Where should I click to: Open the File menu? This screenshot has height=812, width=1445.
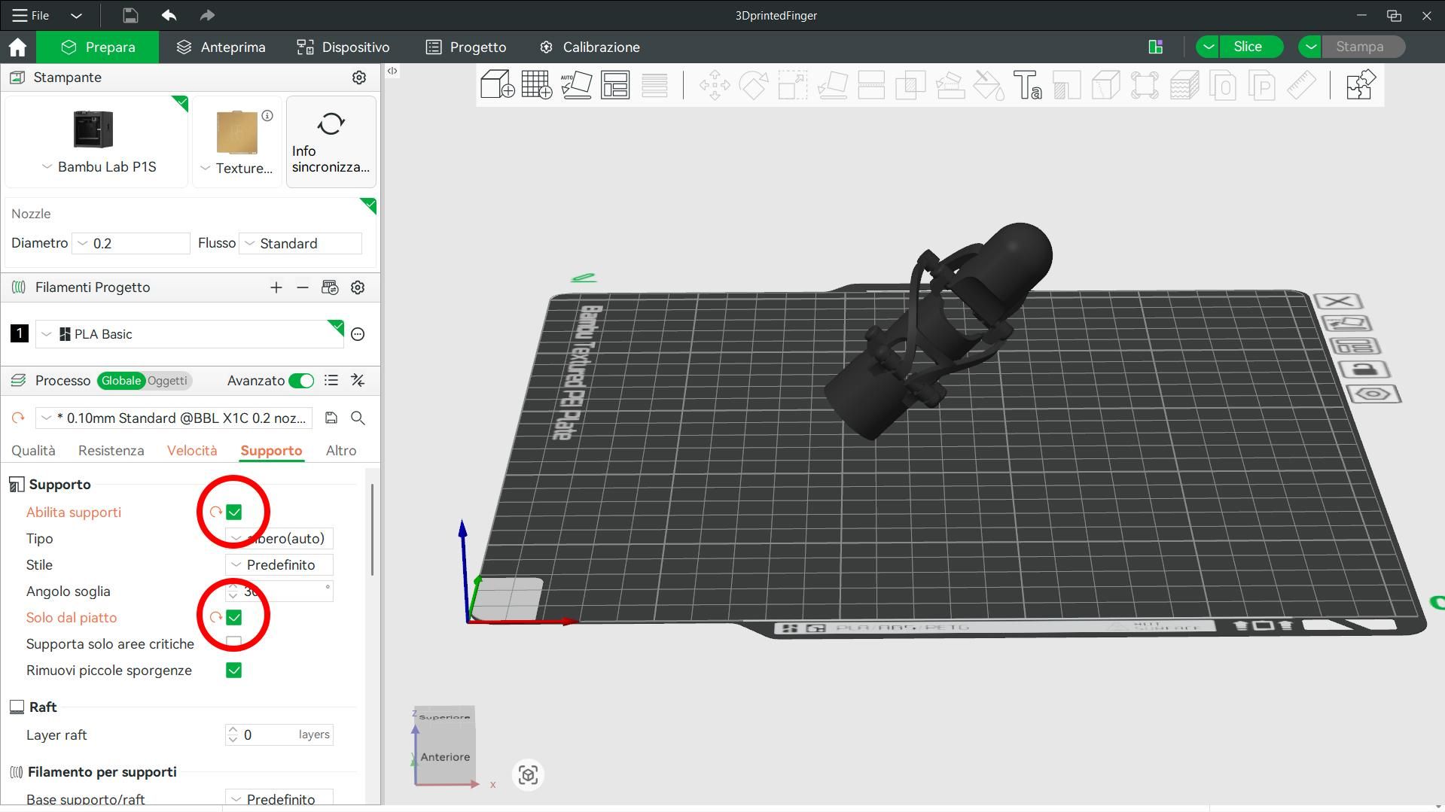tap(31, 15)
